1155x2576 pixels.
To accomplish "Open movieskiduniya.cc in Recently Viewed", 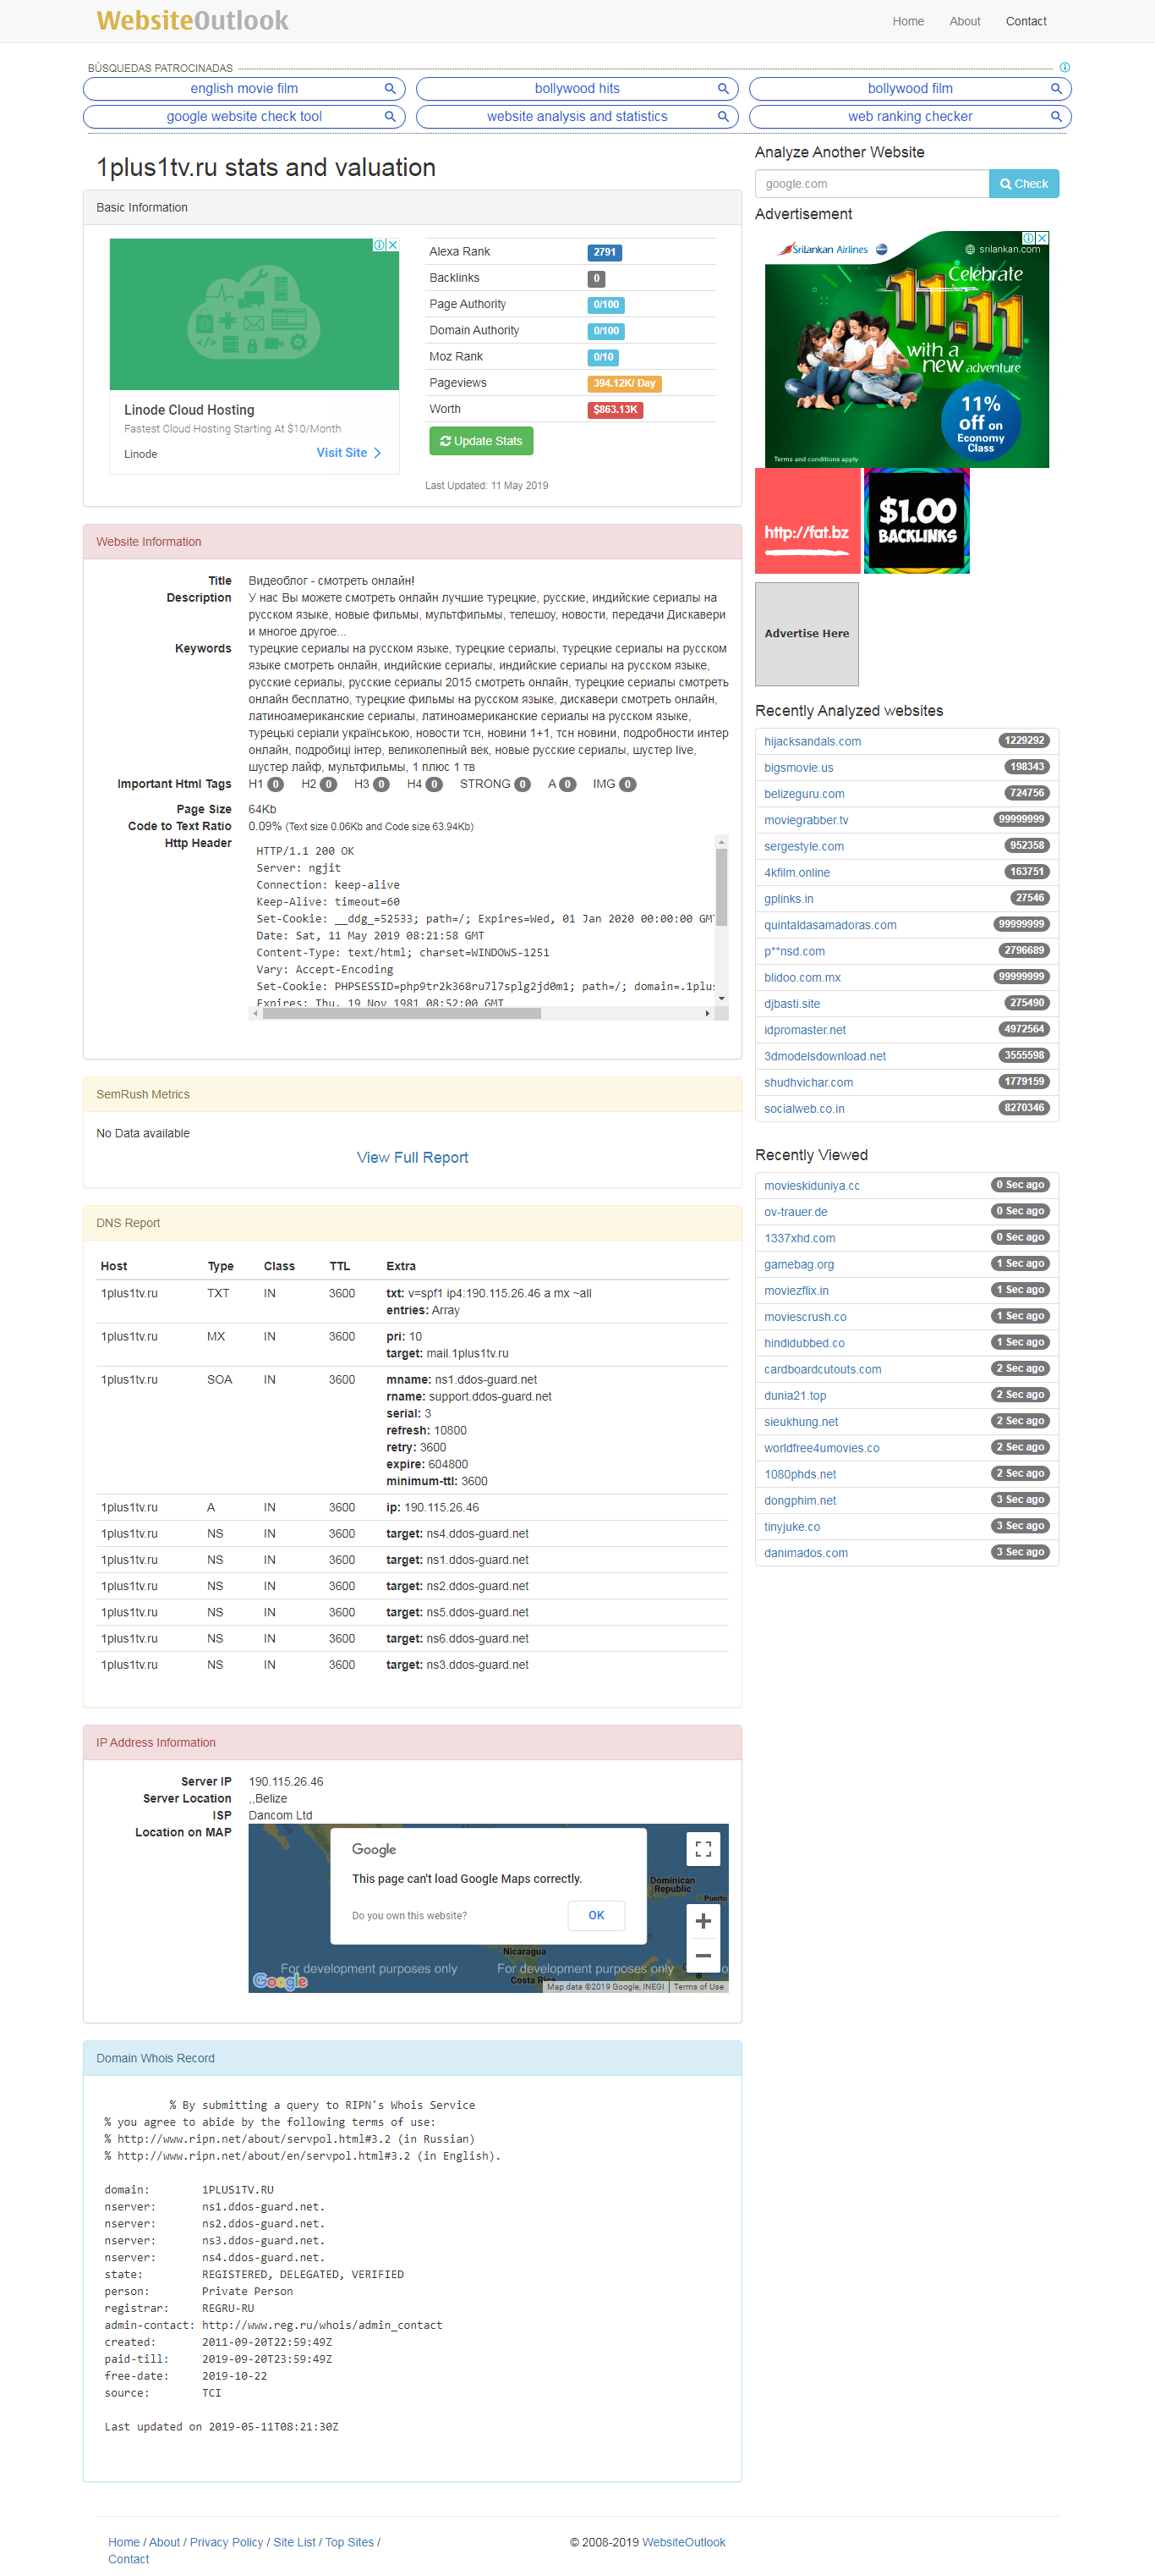I will 812,1186.
